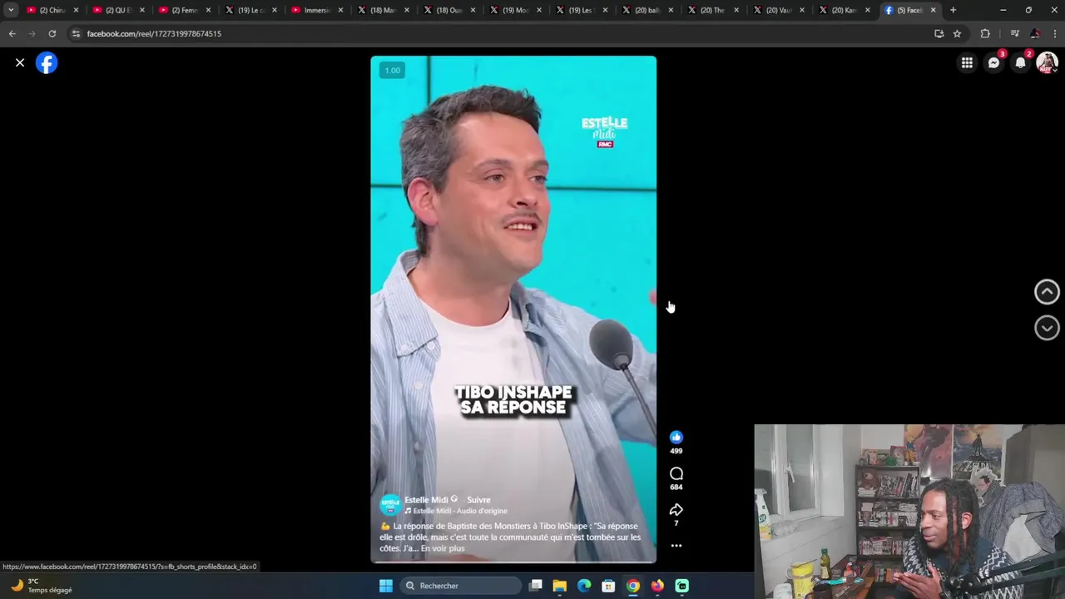Screen dimensions: 1065x599
Task: Go to next reel with down chevron
Action: (x=1047, y=328)
